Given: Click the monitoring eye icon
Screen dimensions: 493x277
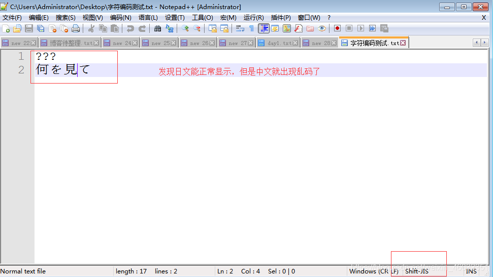Looking at the screenshot, I should tap(322, 28).
